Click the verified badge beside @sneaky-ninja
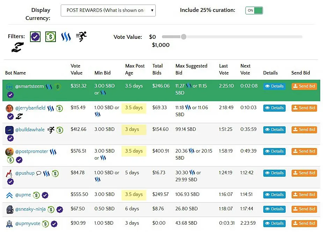323x232 pixels. pos(60,210)
